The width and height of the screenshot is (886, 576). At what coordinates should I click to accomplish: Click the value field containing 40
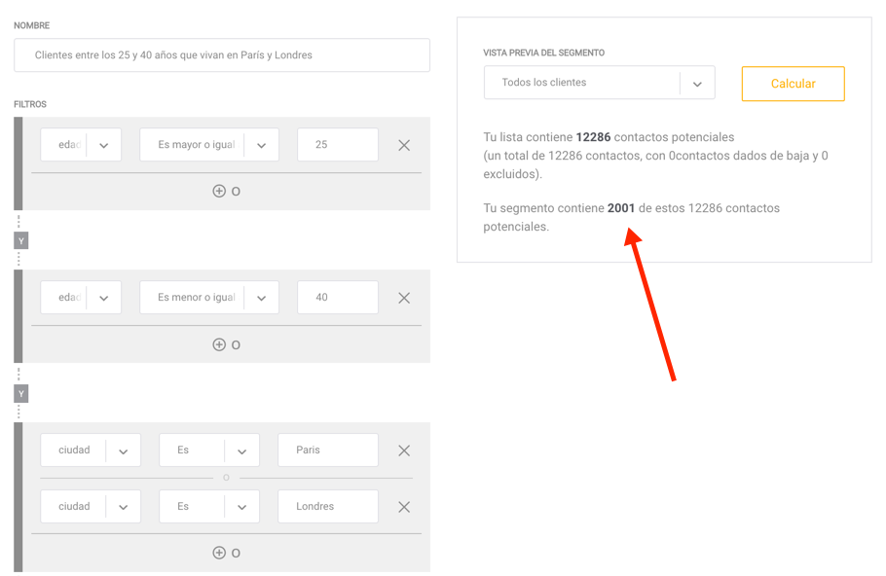pyautogui.click(x=337, y=298)
